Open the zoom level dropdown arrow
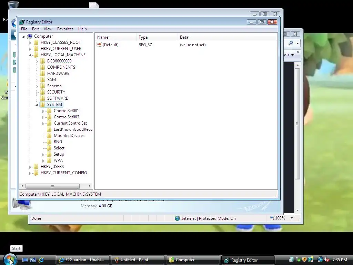 click(292, 218)
